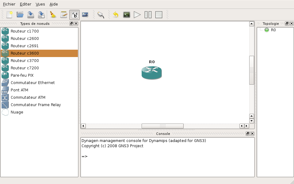Select the add link cable icon
294x184 pixels.
click(101, 15)
